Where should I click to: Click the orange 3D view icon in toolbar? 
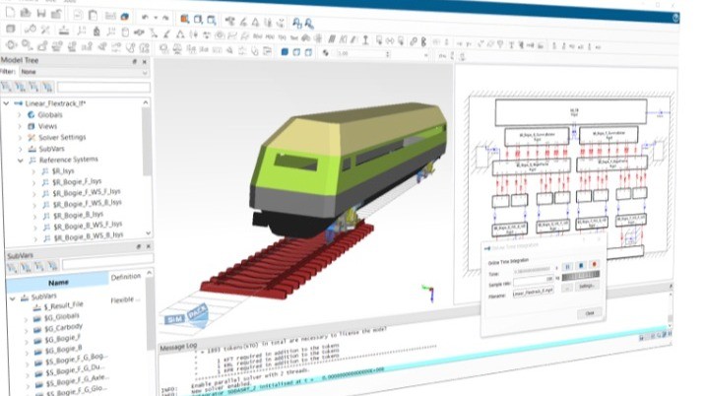[x=186, y=17]
